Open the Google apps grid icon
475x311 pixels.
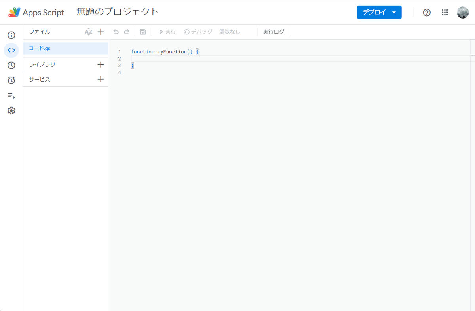click(x=445, y=13)
